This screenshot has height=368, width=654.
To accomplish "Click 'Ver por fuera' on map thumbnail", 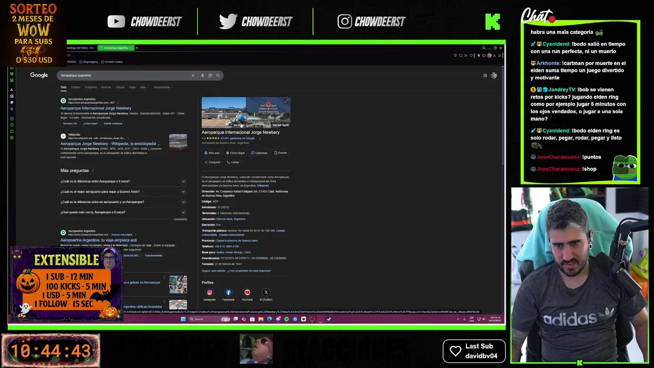I will (x=280, y=125).
